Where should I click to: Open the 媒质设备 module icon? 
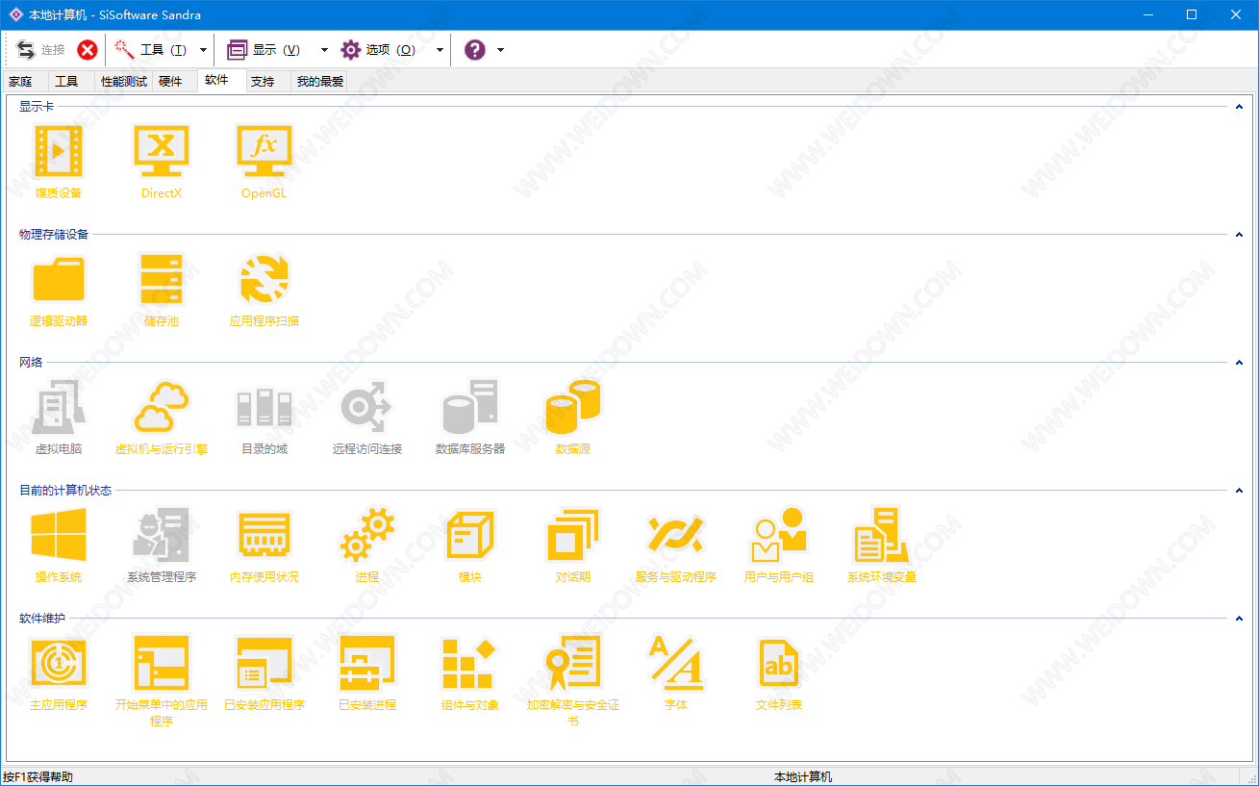click(x=59, y=151)
